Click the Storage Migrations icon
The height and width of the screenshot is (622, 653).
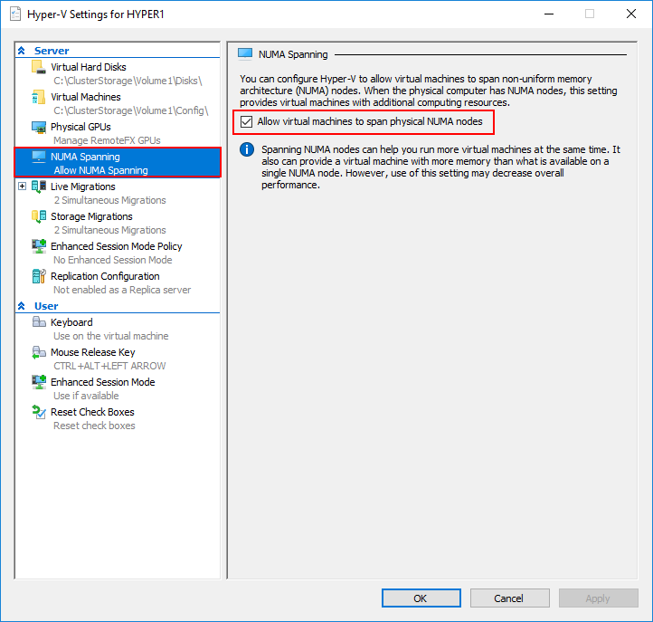point(39,216)
